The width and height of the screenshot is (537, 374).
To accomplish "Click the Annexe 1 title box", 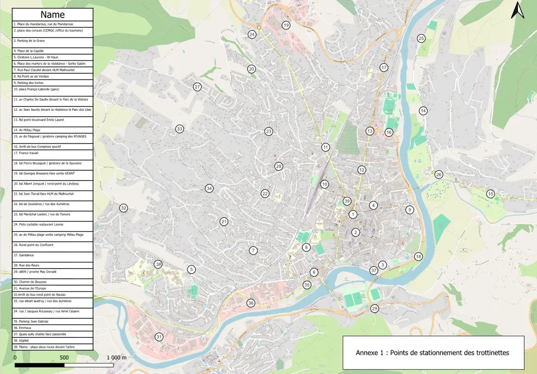I will click(x=434, y=353).
